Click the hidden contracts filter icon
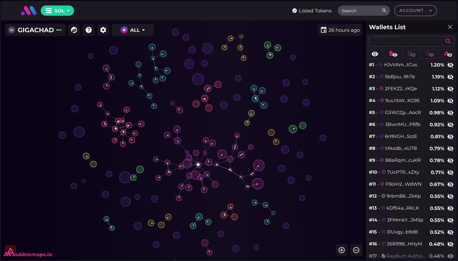The height and width of the screenshot is (261, 458). coord(411,54)
